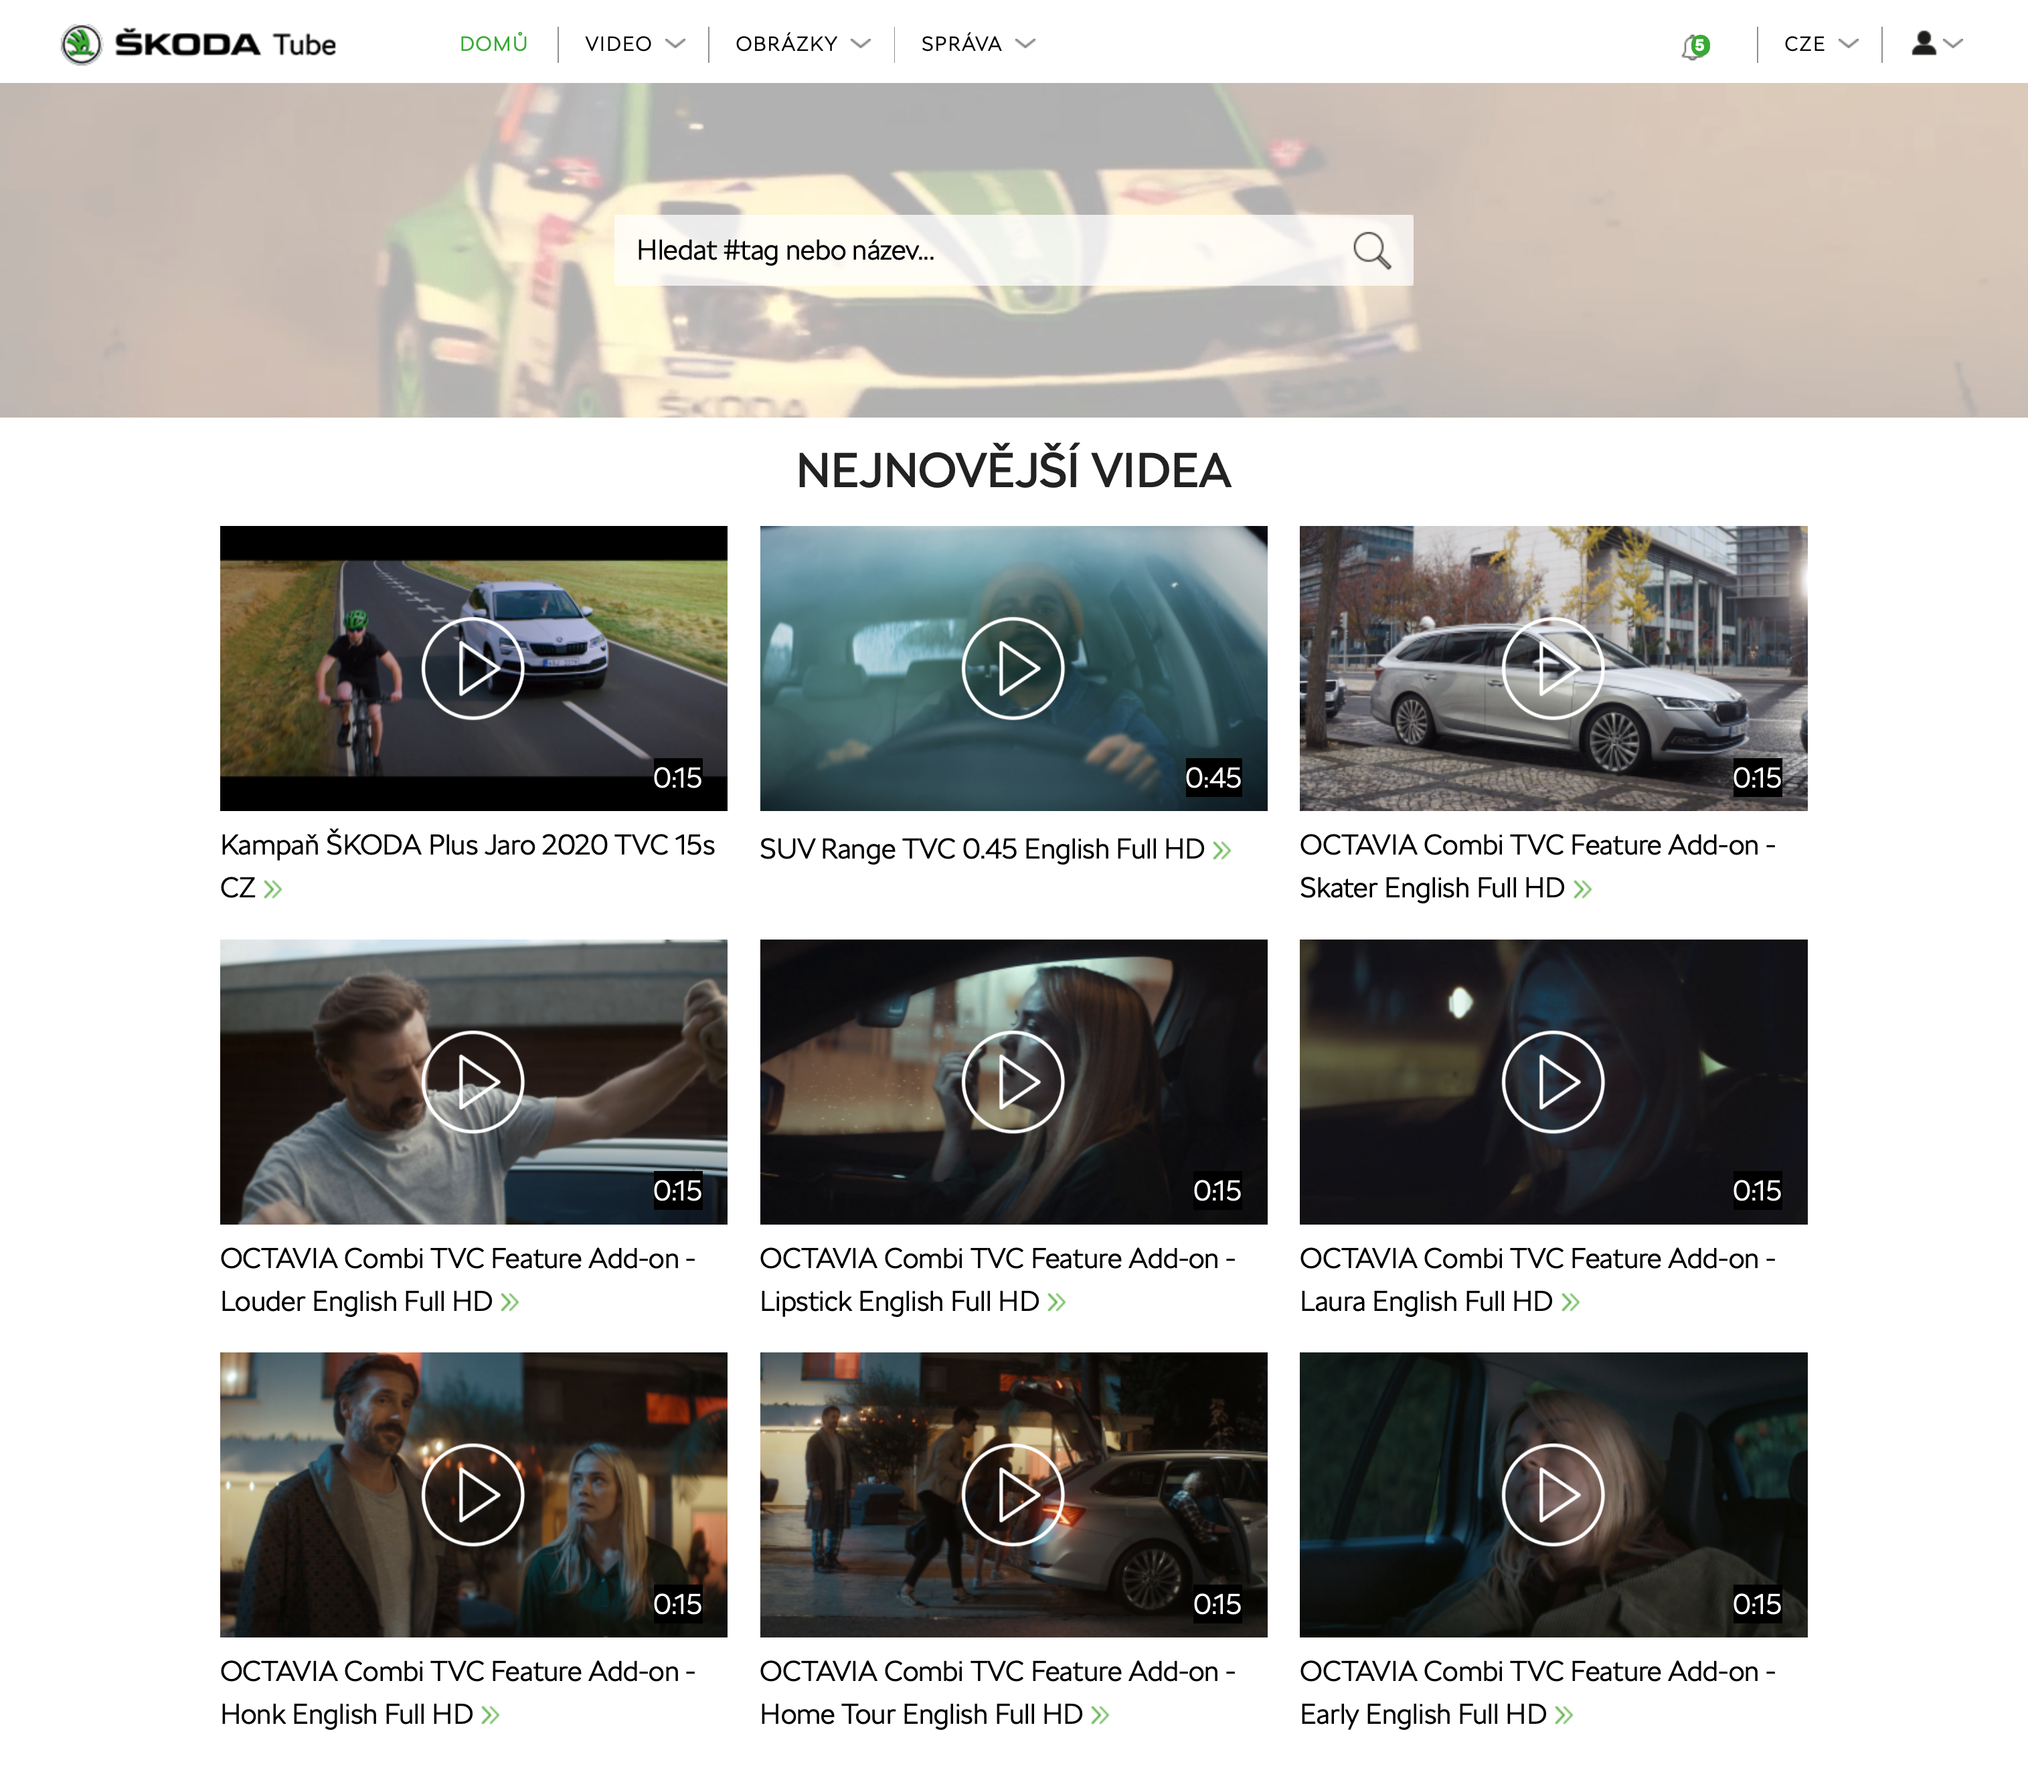The height and width of the screenshot is (1776, 2028).
Task: Open OCTAVIA Combi Lipstick English title link
Action: point(997,1279)
